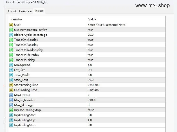Select the MaxSpread value 5.0

coord(90,65)
